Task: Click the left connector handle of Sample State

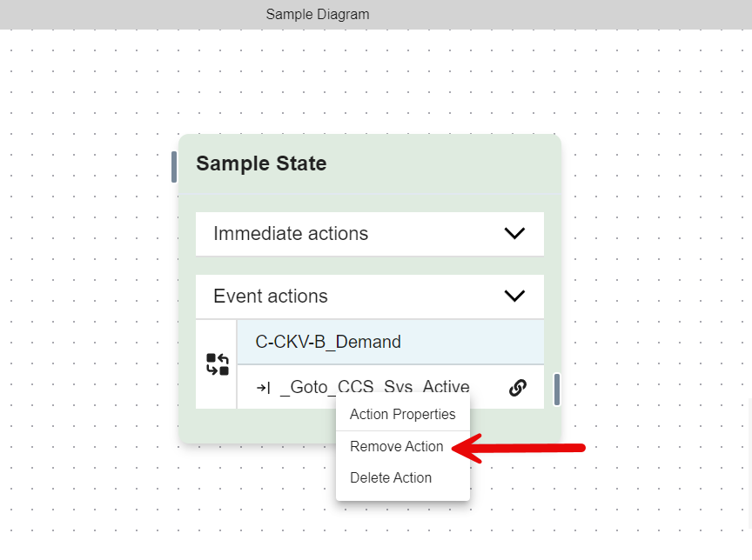Action: coord(174,167)
